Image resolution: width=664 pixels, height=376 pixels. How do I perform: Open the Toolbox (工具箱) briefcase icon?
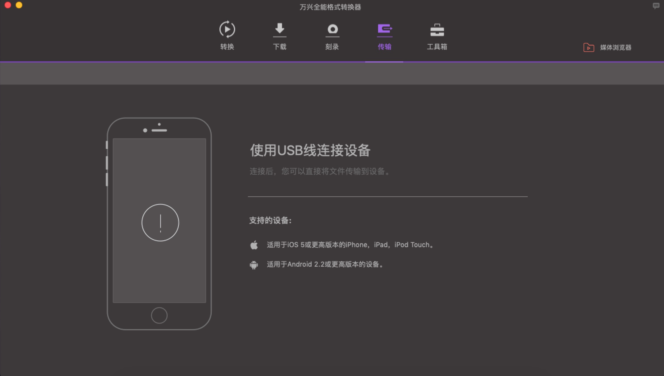(437, 30)
